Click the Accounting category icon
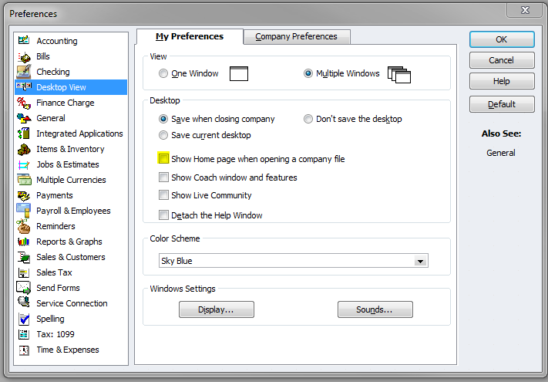This screenshot has width=548, height=382. pos(24,40)
